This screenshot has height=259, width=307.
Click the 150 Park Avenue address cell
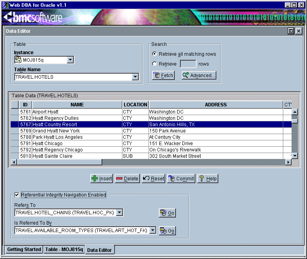coord(216,131)
